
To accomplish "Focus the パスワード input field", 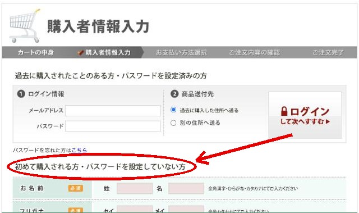I will [113, 126].
